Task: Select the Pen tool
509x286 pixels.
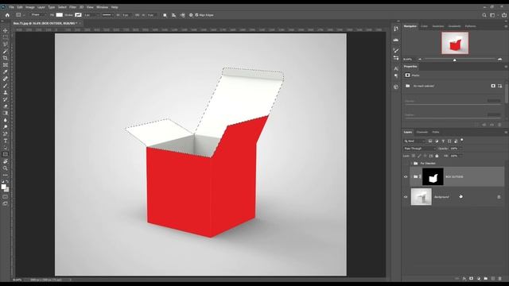Action: click(x=6, y=134)
